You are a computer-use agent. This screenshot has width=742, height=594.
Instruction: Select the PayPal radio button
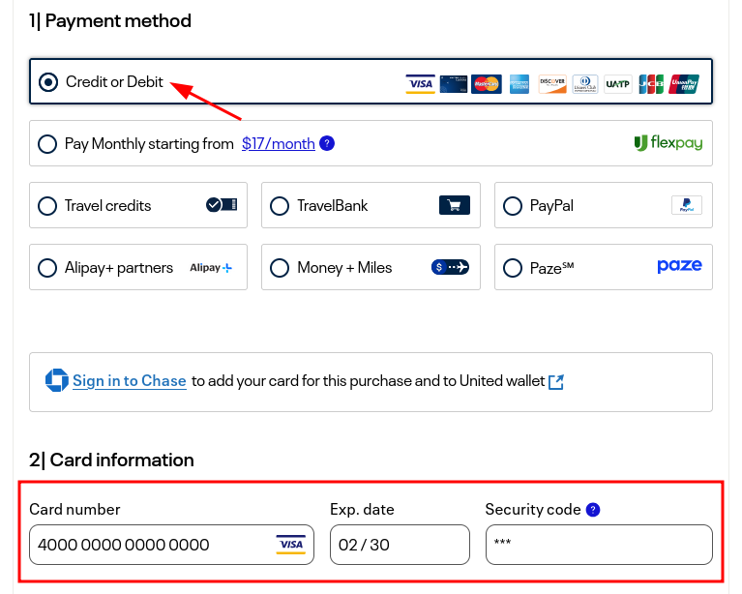[513, 206]
